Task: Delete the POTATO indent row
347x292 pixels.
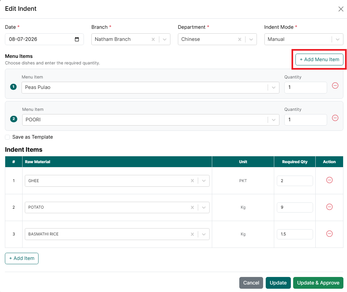Action: coord(329,207)
